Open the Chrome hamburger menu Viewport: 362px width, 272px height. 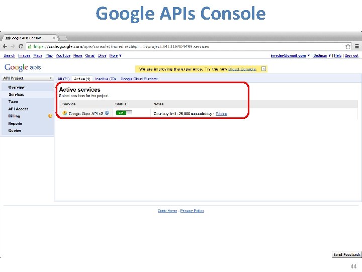pos(357,46)
